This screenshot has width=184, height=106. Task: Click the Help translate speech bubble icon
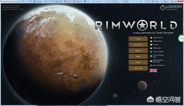tap(151, 61)
